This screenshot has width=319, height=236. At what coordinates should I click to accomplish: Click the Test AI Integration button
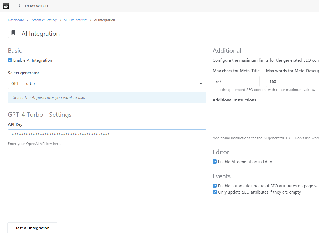(32, 228)
